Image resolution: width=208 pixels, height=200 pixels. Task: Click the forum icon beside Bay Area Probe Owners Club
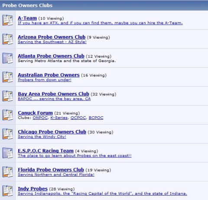pos(7,96)
